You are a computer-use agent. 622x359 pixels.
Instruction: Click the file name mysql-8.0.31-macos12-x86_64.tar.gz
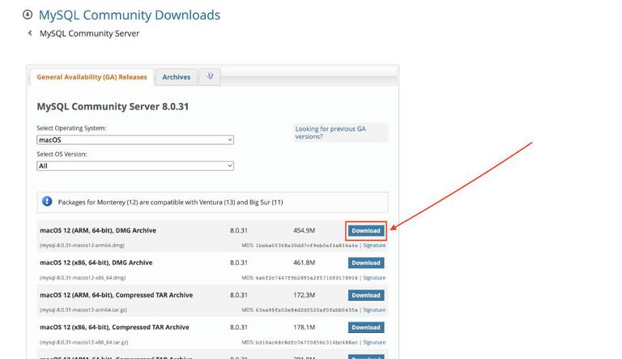83,342
